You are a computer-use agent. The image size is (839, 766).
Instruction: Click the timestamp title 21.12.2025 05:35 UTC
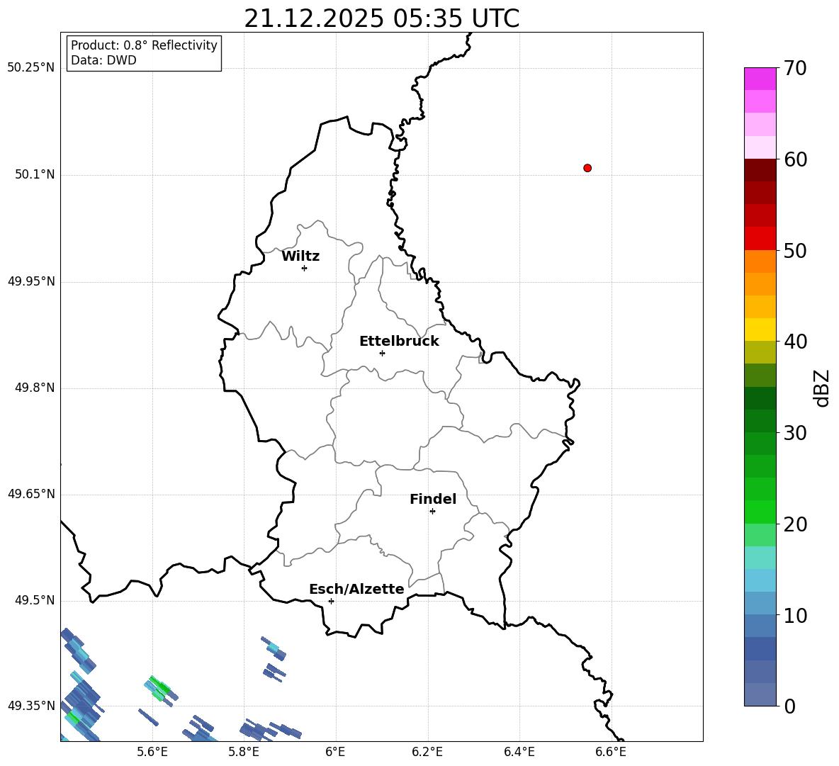pos(381,18)
